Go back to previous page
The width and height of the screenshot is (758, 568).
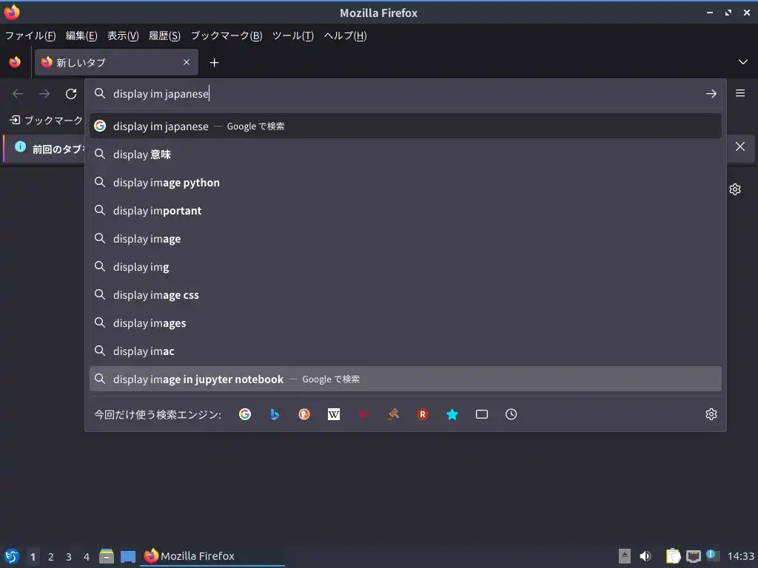click(18, 94)
